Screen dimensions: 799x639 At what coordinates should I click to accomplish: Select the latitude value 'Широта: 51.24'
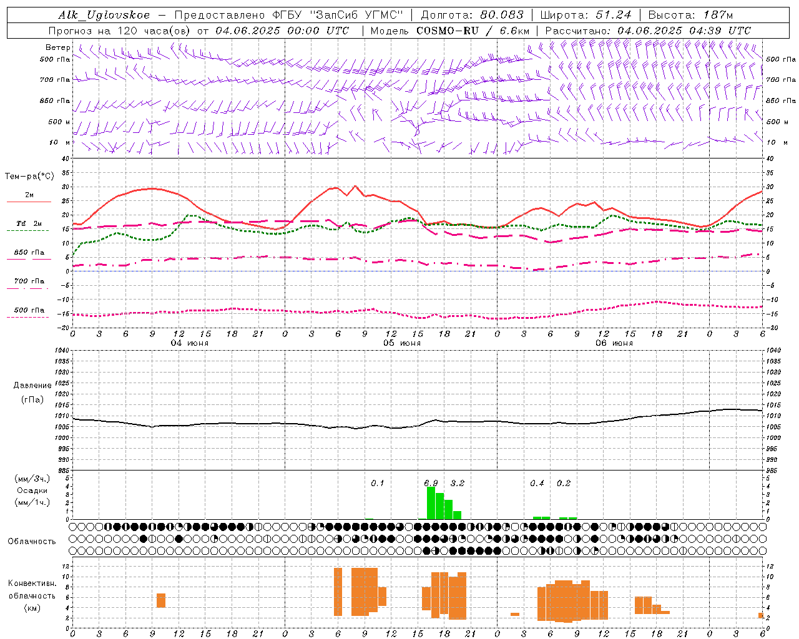[586, 15]
